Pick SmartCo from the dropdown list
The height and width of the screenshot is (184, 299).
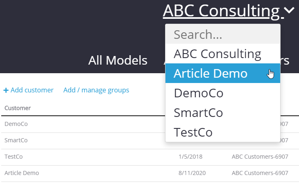223,112
